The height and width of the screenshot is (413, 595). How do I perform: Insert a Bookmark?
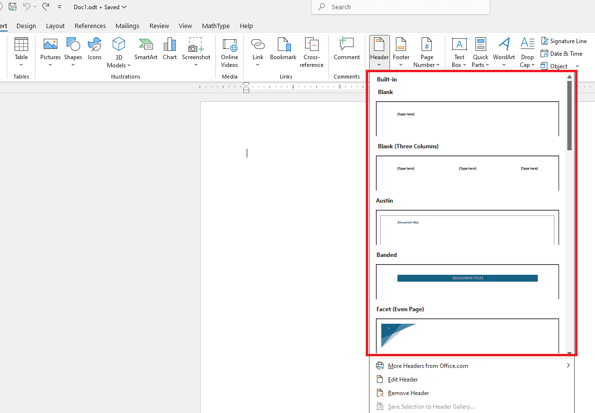(x=283, y=48)
